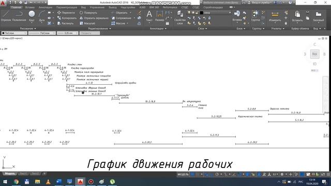Click the search keyword input field
331x186 pixels.
click(221, 3)
